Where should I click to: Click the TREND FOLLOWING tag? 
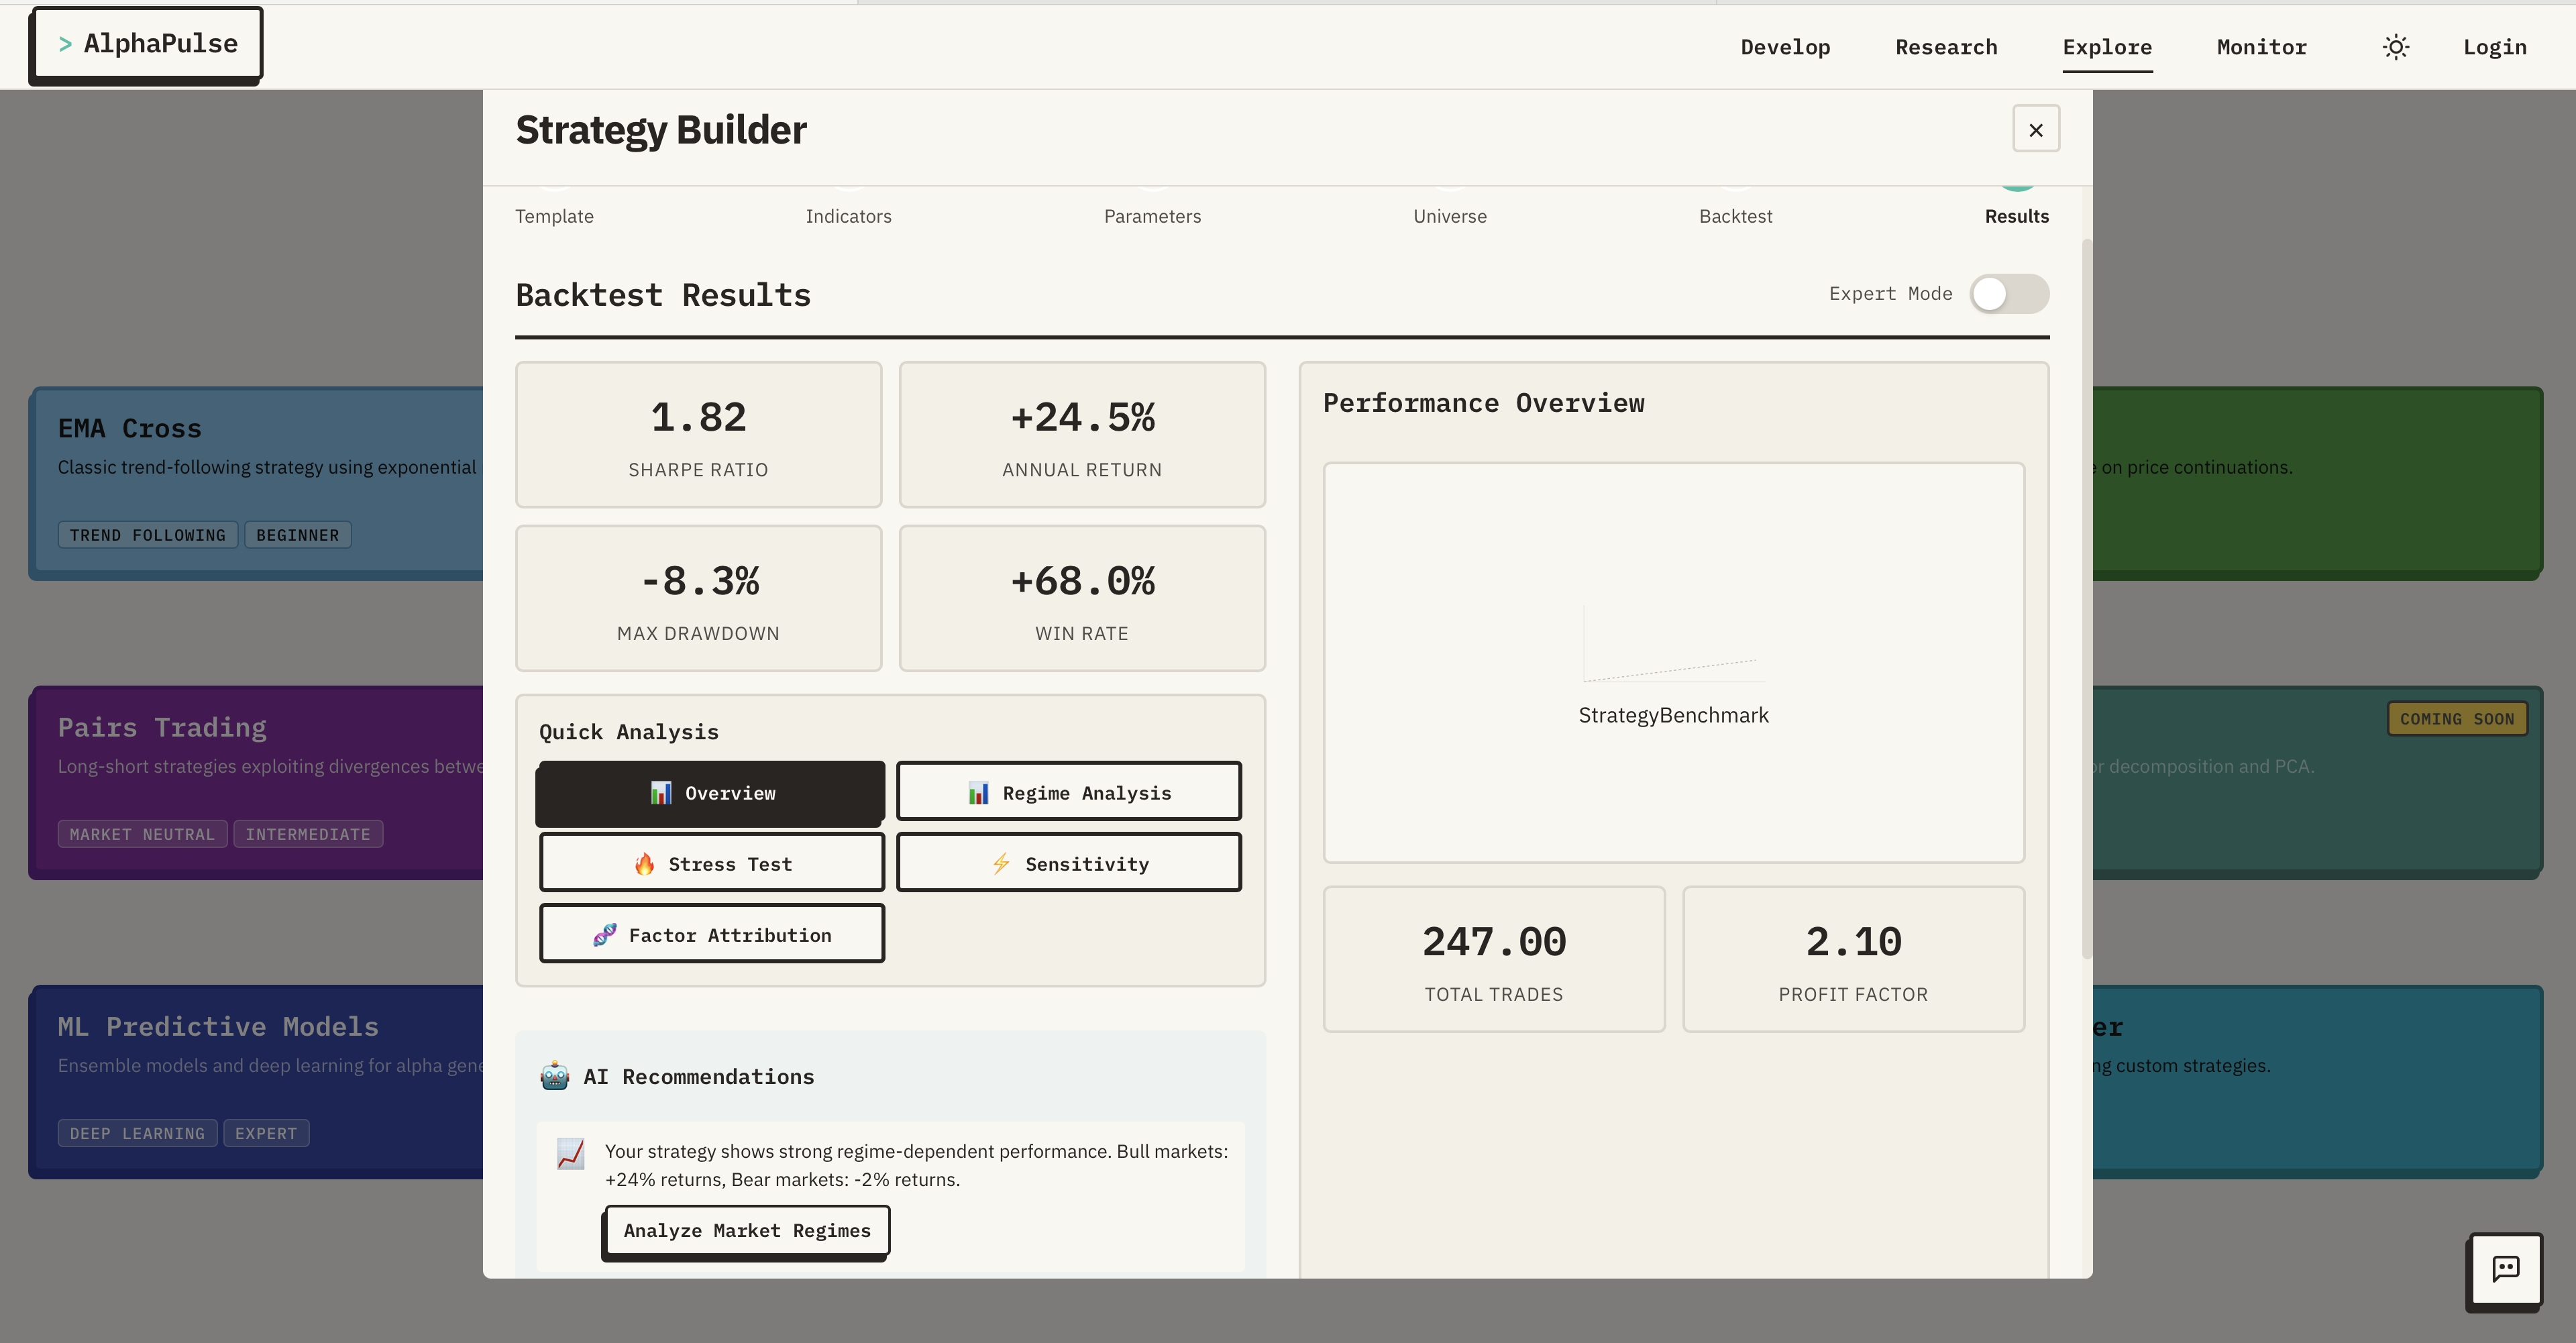click(x=148, y=535)
